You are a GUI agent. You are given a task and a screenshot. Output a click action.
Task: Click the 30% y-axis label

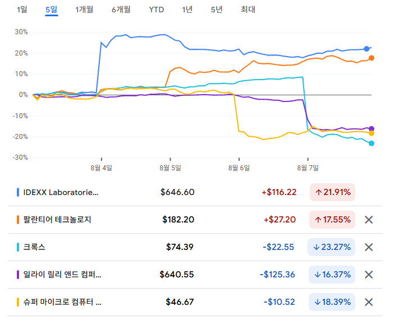click(x=21, y=32)
